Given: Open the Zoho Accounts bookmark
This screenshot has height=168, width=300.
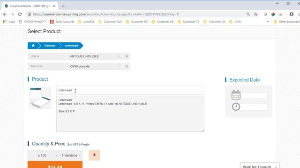Looking at the screenshot, I should [62, 22].
